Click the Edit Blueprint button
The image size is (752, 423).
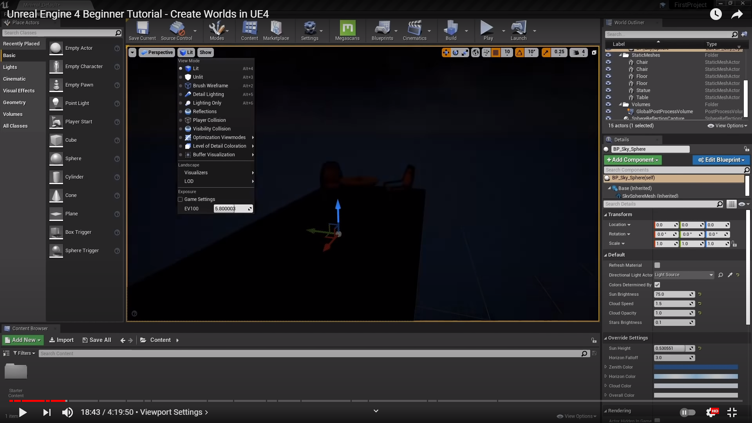[721, 160]
